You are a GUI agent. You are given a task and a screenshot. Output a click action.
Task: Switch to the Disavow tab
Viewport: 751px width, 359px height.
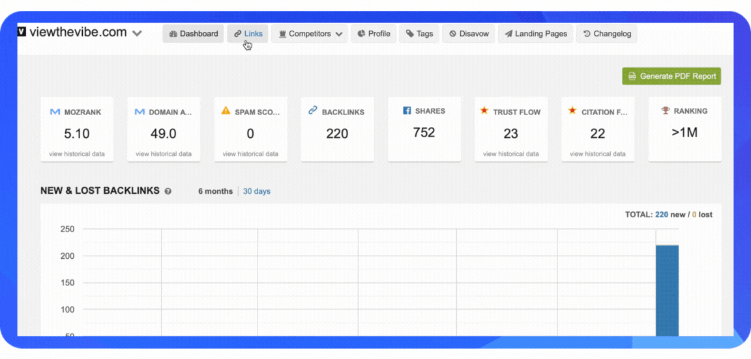pos(469,33)
